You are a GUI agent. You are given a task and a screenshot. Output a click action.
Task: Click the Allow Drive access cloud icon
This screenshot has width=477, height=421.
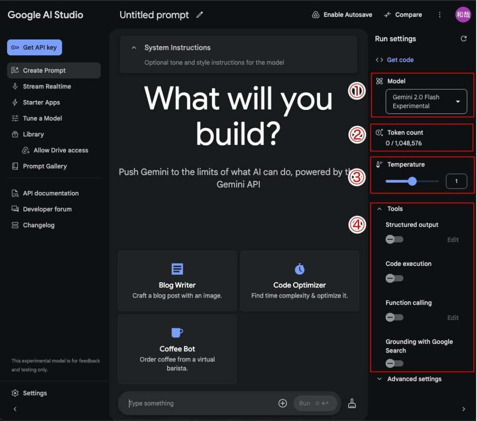[26, 150]
